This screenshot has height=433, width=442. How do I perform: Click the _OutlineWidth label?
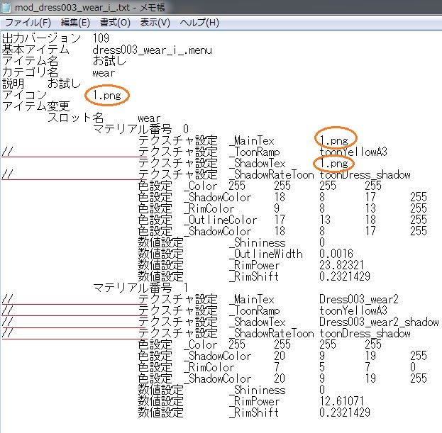[x=266, y=254]
